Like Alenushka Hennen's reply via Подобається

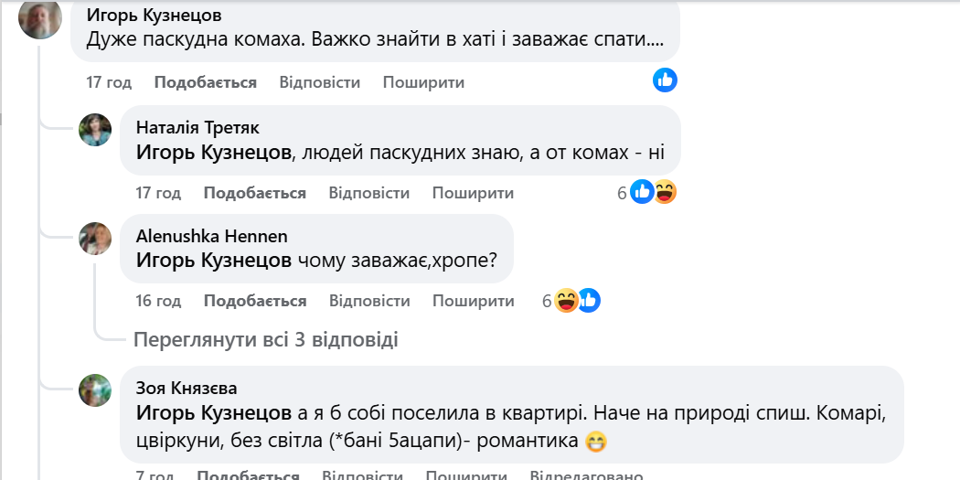click(255, 301)
